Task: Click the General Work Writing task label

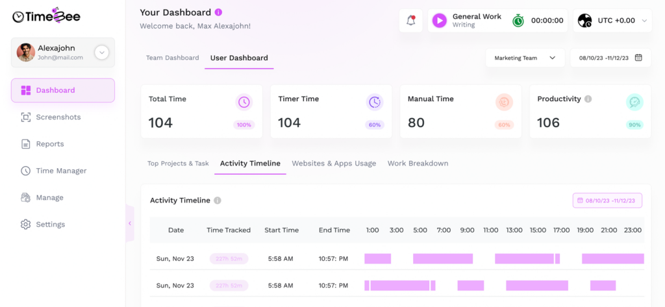Action: tap(477, 20)
